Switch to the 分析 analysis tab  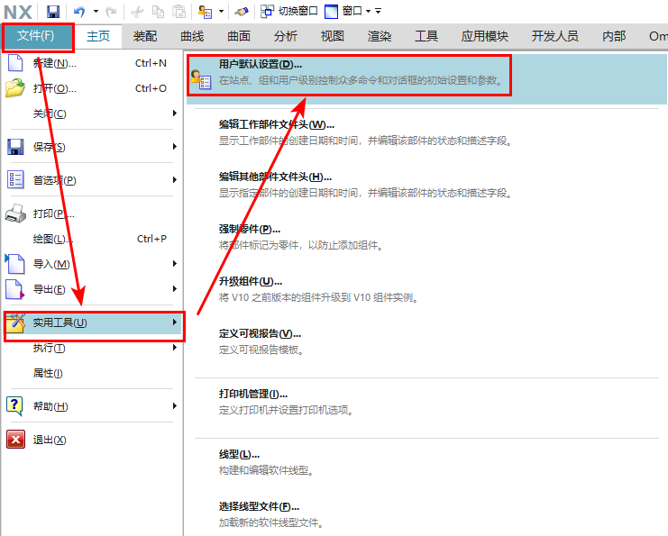pos(286,36)
